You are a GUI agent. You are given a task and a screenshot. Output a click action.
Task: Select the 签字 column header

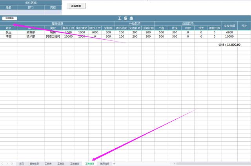point(244,26)
